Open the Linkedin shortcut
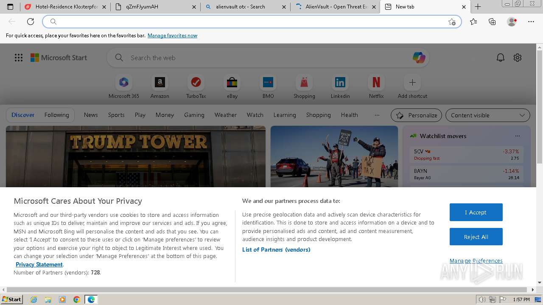 click(340, 86)
